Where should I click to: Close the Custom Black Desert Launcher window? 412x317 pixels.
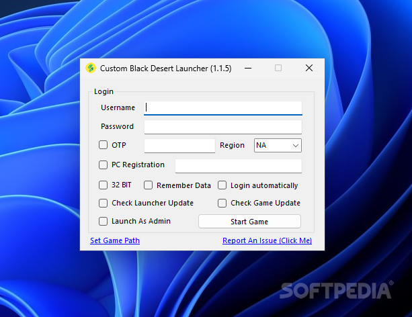coord(309,69)
